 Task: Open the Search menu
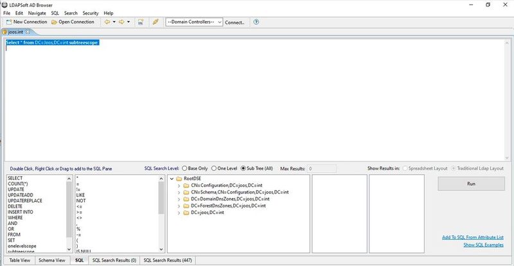[71, 13]
